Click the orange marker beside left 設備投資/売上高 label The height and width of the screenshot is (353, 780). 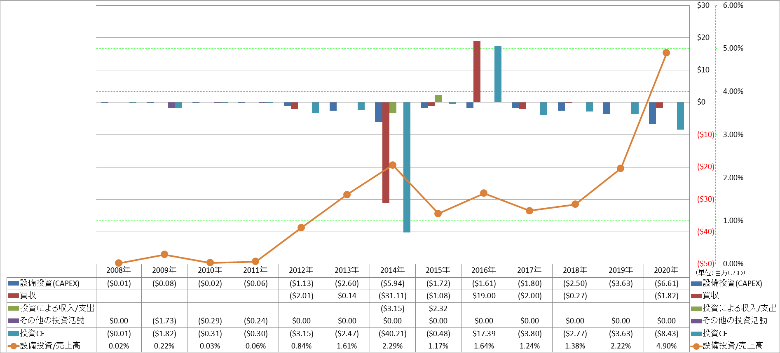(14, 346)
